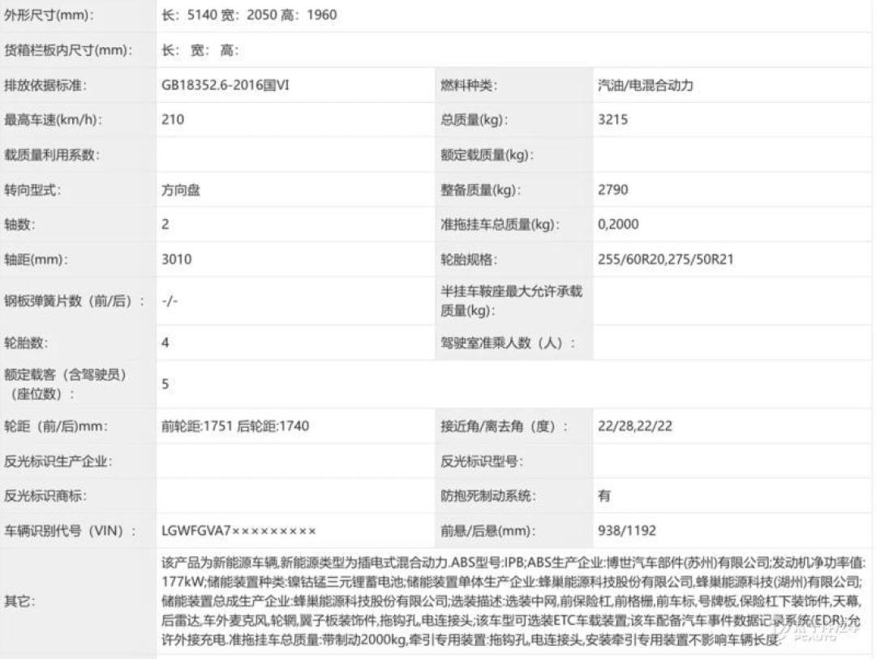Select seating capacity value 5
Viewport: 876px width, 659px height.
point(165,384)
